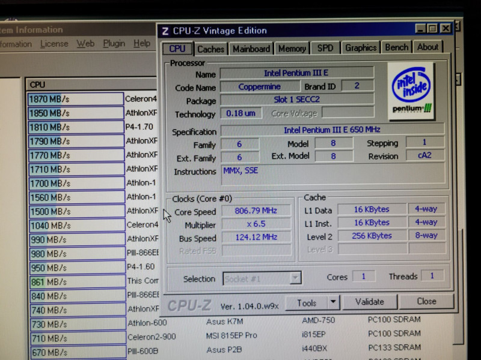The width and height of the screenshot is (481, 360).
Task: Open the Help menu in background window
Action: coord(142,43)
